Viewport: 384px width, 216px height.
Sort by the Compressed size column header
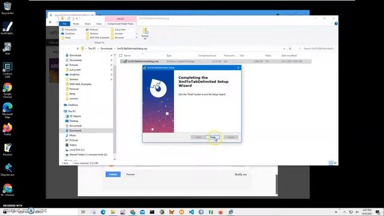coord(207,56)
